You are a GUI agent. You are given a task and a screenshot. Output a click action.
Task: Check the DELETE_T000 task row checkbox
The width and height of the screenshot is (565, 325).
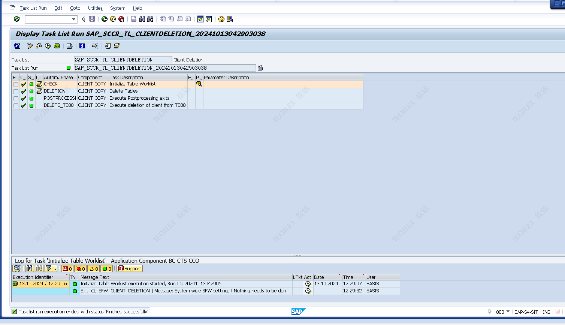pyautogui.click(x=16, y=106)
